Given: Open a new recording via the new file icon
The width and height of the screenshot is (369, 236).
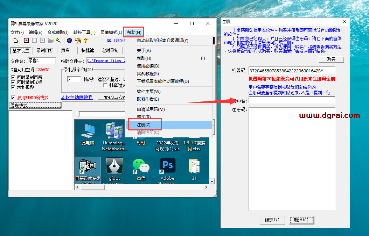Looking at the screenshot, I should (15, 41).
